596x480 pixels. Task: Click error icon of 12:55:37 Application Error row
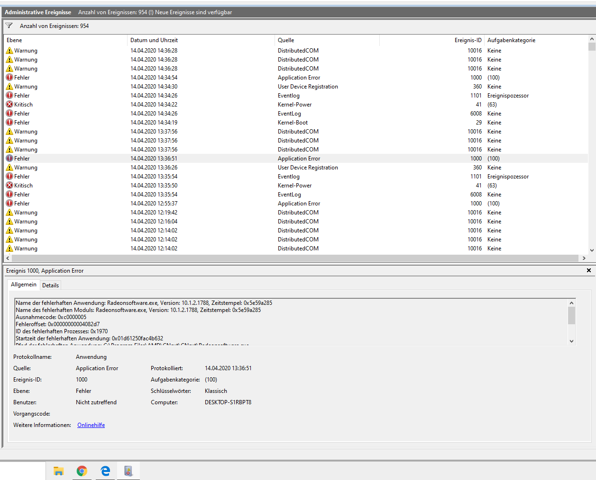pyautogui.click(x=9, y=204)
